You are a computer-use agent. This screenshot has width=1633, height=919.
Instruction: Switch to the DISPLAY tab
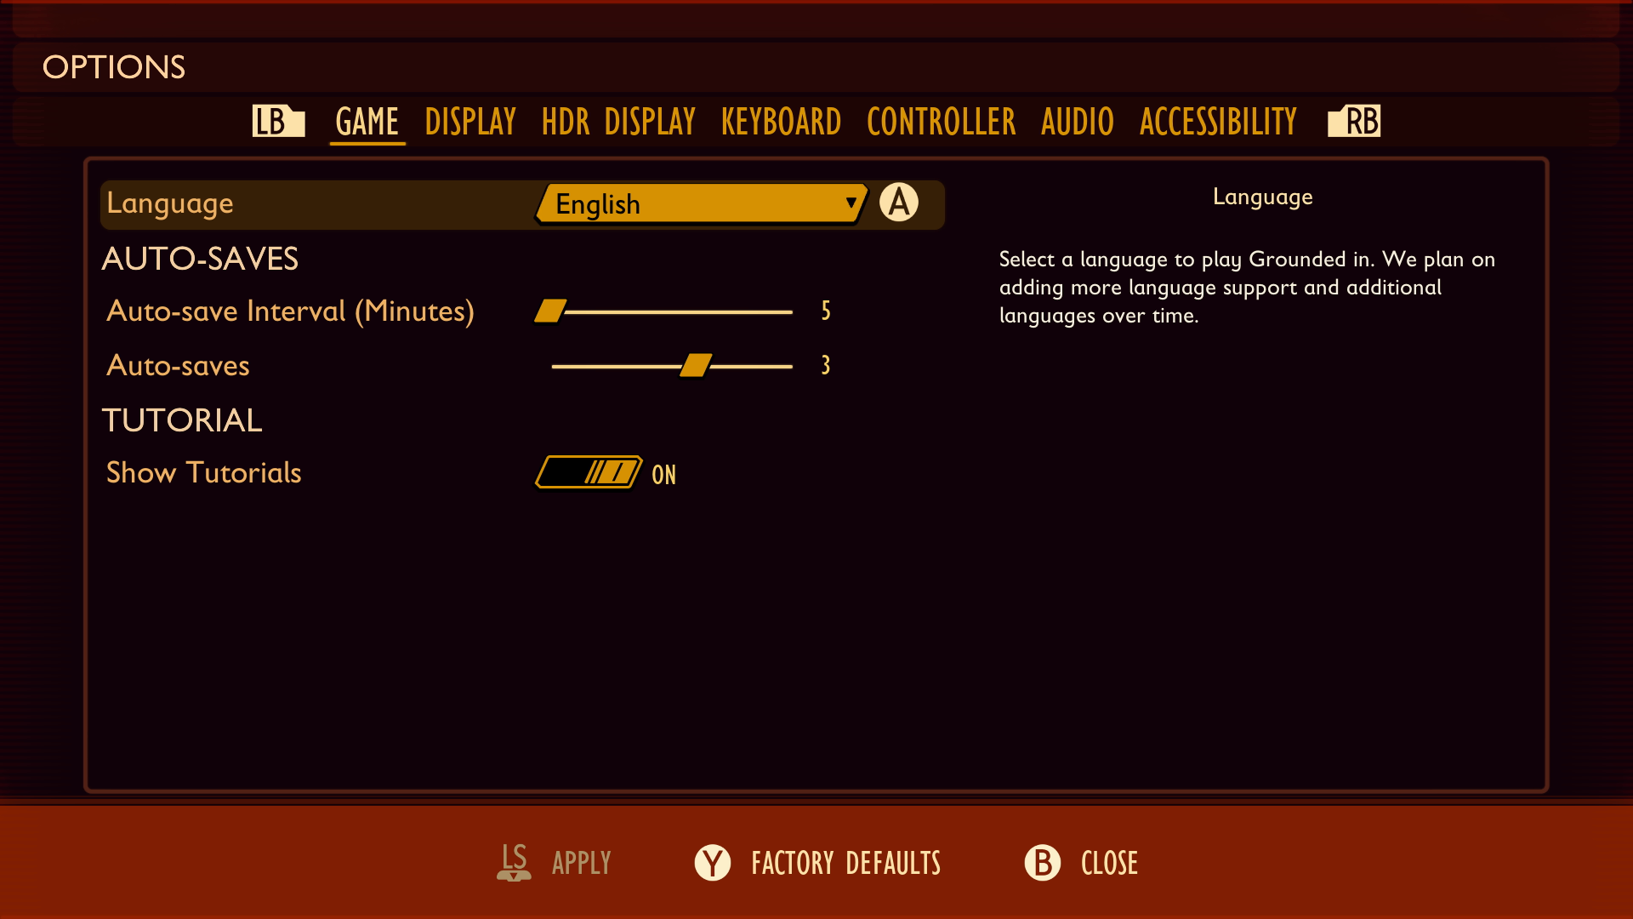[472, 120]
